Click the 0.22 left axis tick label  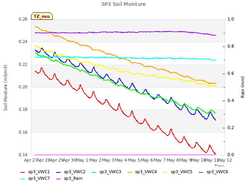click(x=23, y=65)
